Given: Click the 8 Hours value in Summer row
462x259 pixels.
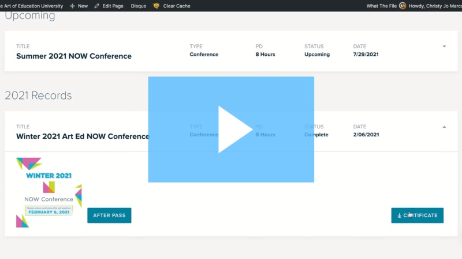Looking at the screenshot, I should 265,54.
